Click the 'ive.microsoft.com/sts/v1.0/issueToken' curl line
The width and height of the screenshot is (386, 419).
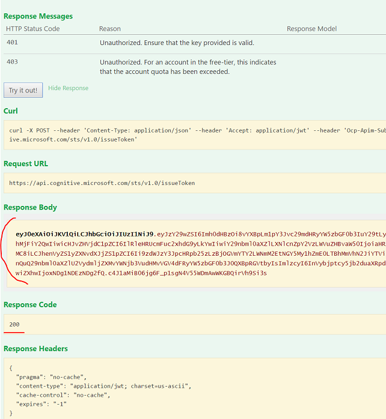[73, 139]
